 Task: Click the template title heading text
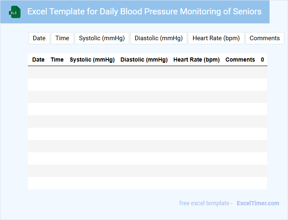point(144,11)
